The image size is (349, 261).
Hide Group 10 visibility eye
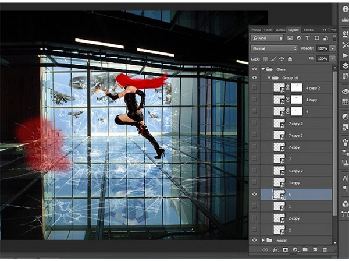(254, 77)
